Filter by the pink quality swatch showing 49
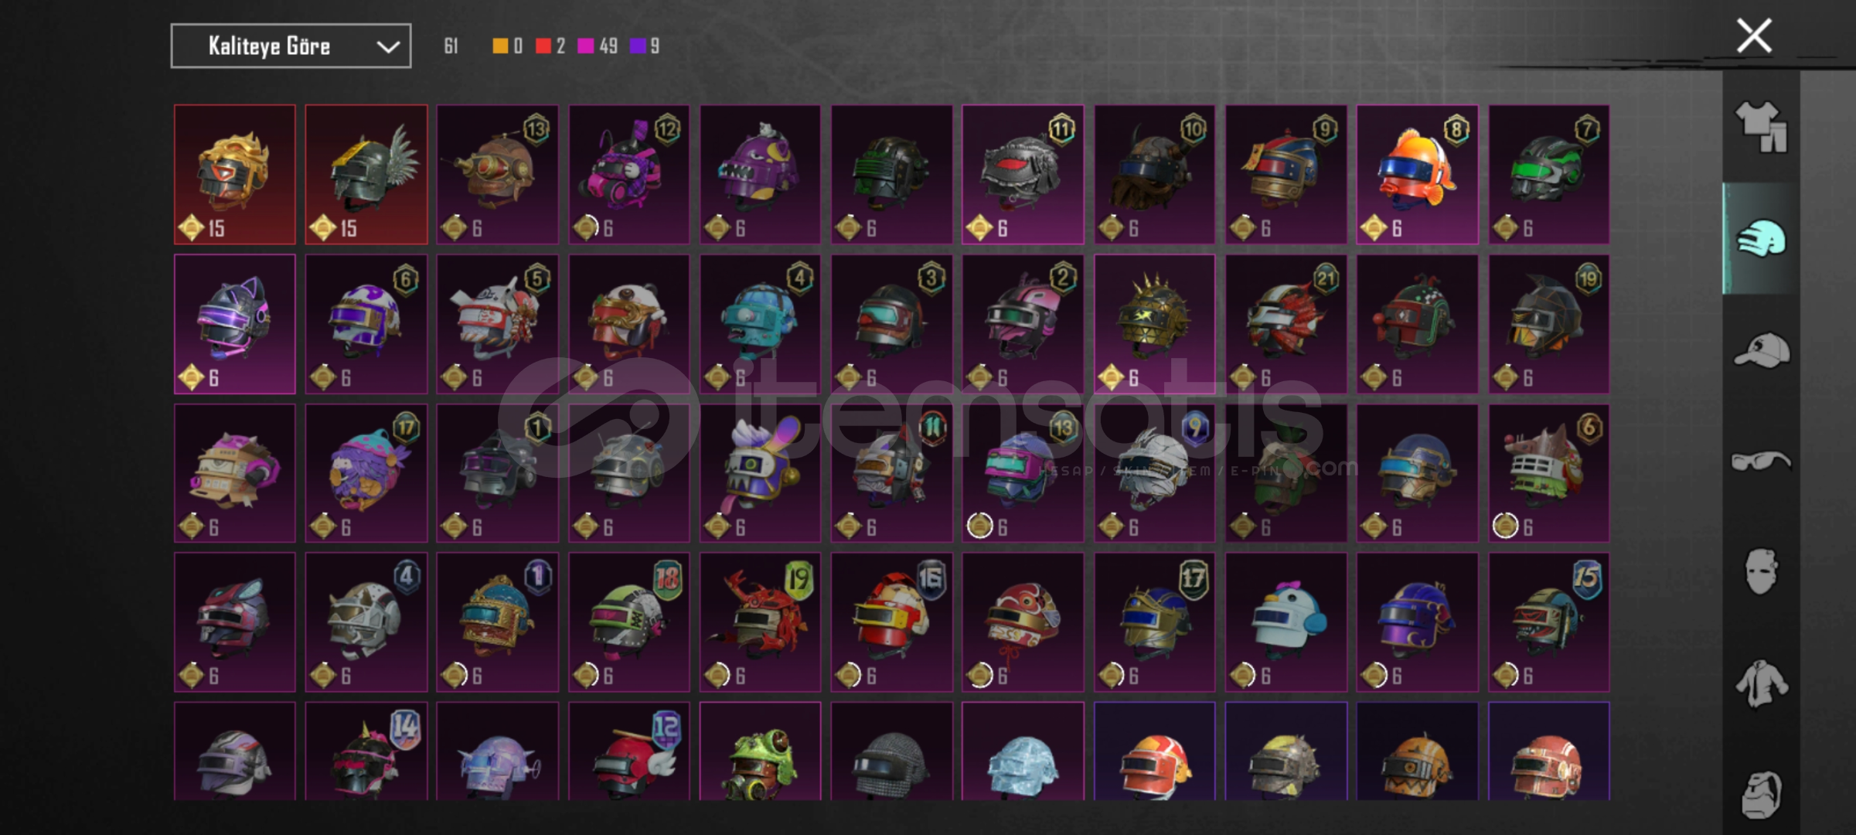 click(x=586, y=46)
